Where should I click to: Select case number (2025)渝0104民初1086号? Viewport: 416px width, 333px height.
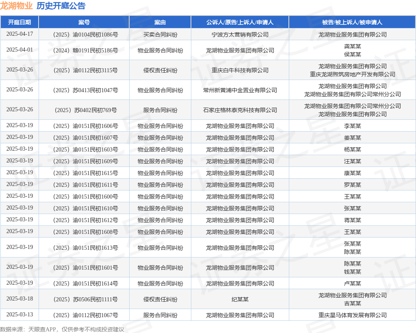pos(85,35)
